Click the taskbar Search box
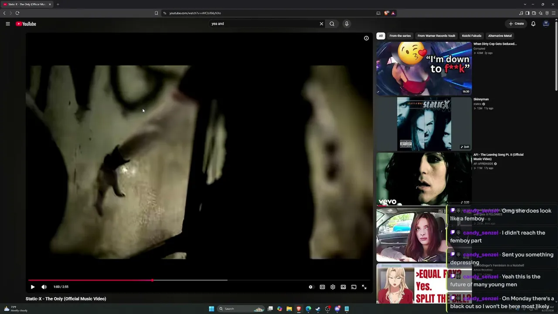558x314 pixels. pyautogui.click(x=242, y=309)
